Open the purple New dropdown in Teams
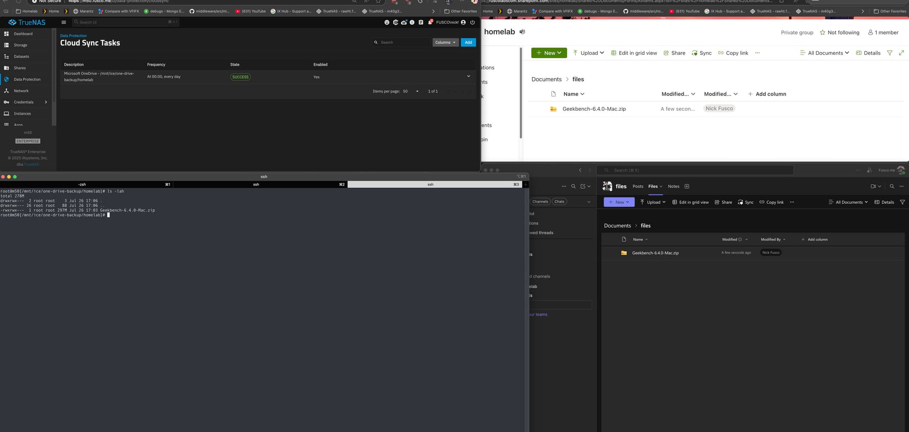The image size is (909, 432). coord(619,202)
